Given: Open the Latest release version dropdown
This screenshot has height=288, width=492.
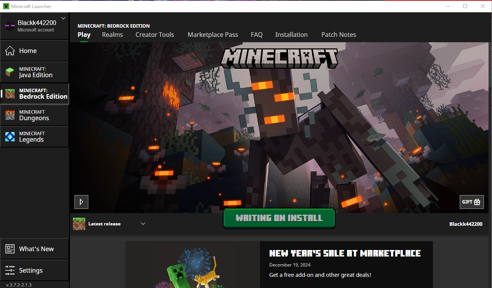Looking at the screenshot, I should pos(109,224).
